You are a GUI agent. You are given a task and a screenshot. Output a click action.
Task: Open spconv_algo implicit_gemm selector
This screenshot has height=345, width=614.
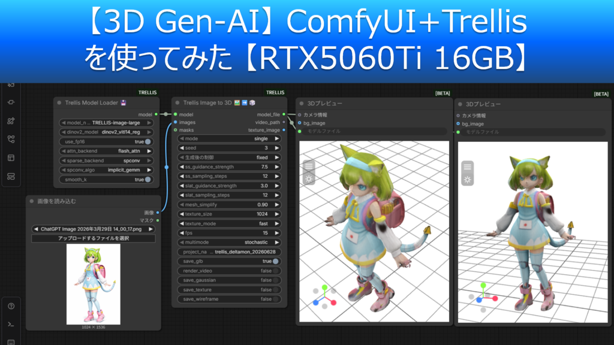tap(106, 170)
